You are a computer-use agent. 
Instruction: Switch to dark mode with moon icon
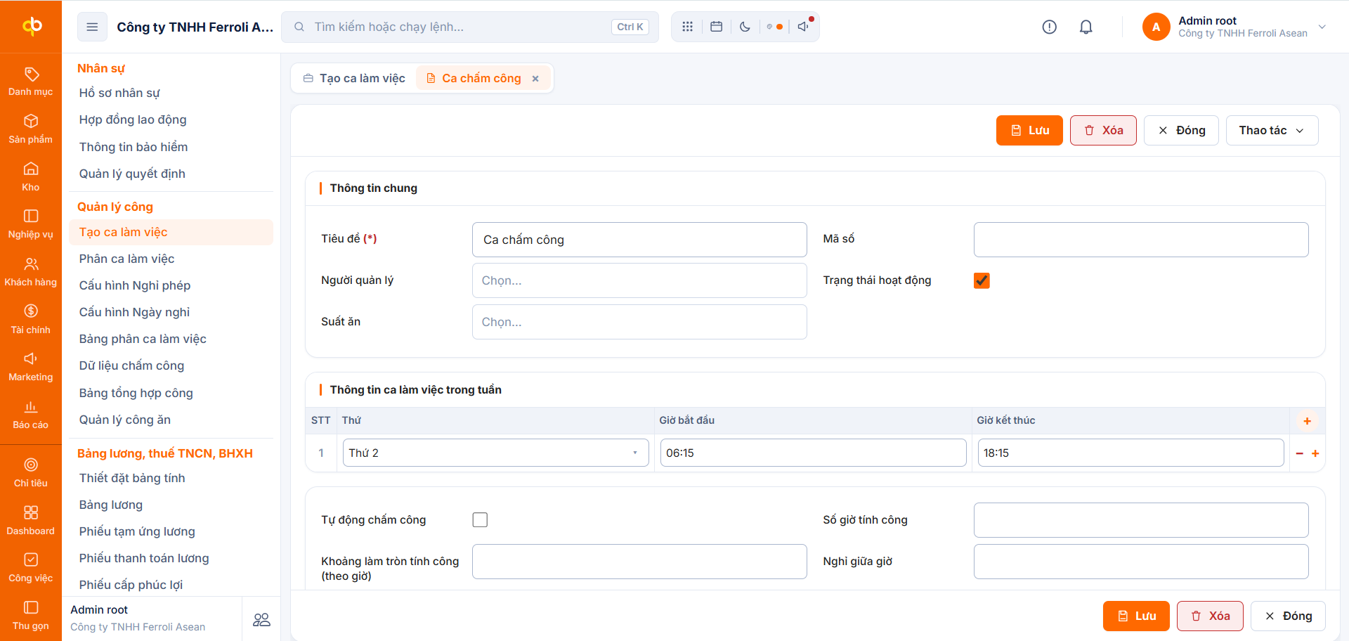[745, 27]
